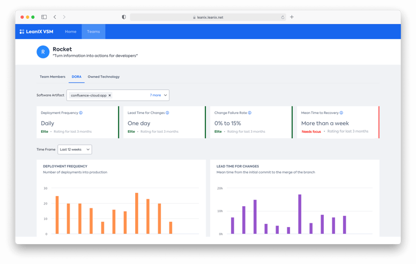Click the One day lead time card

(165, 122)
